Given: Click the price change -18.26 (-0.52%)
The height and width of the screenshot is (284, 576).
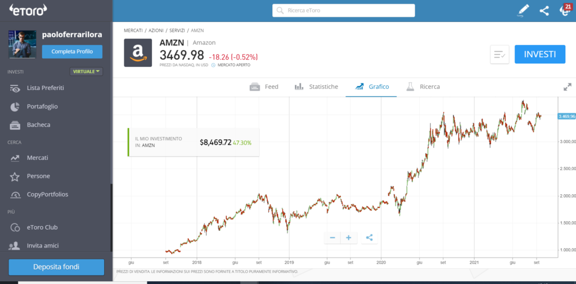Looking at the screenshot, I should click(x=233, y=57).
